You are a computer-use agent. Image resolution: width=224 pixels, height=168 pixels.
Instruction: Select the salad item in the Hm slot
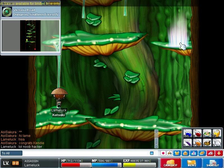pyautogui.click(x=207, y=134)
